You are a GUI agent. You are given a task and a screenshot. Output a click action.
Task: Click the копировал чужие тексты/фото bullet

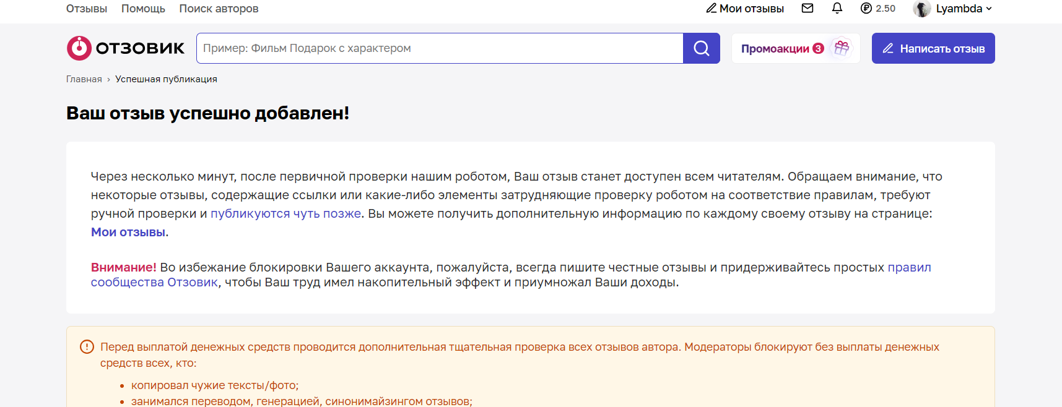coord(215,385)
